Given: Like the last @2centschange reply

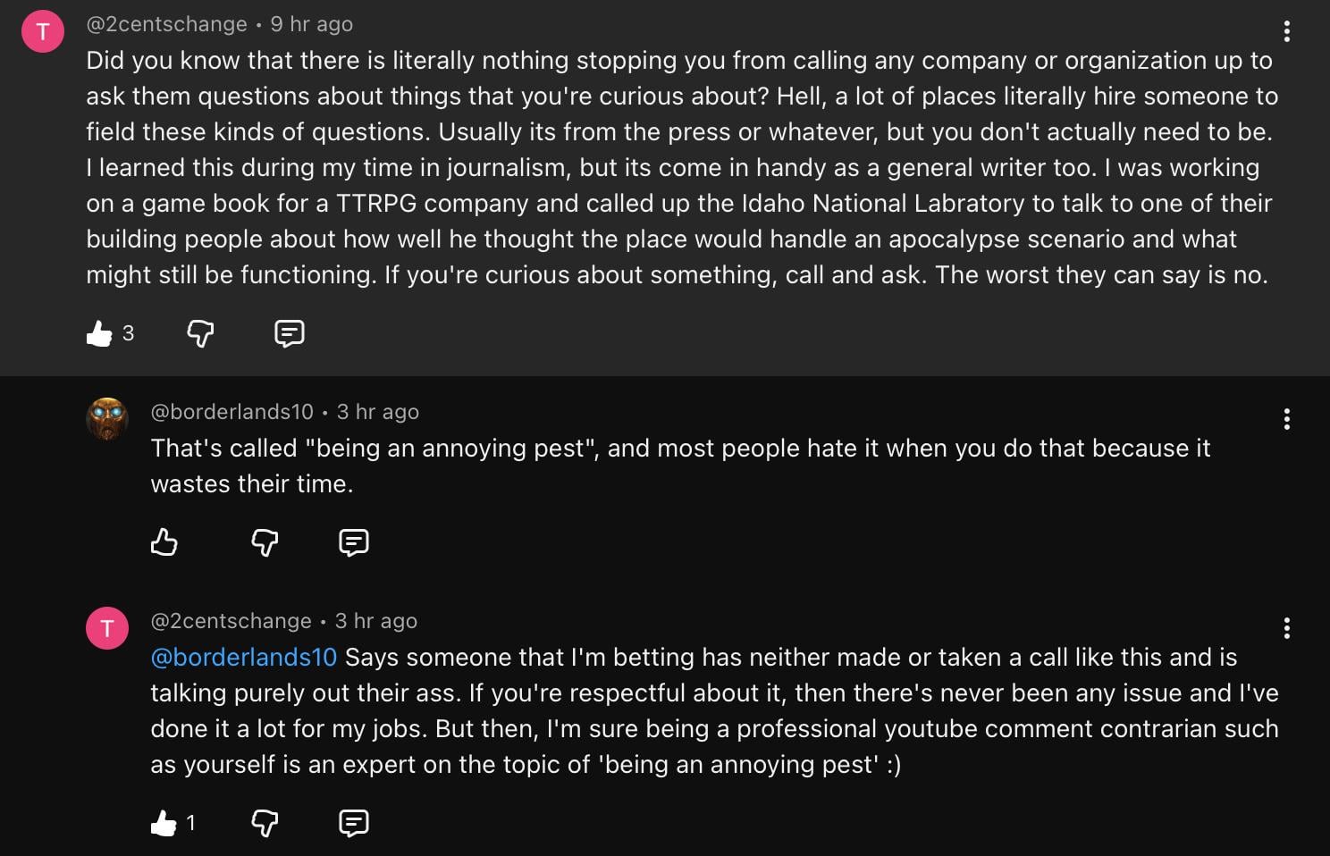Looking at the screenshot, I should 164,823.
